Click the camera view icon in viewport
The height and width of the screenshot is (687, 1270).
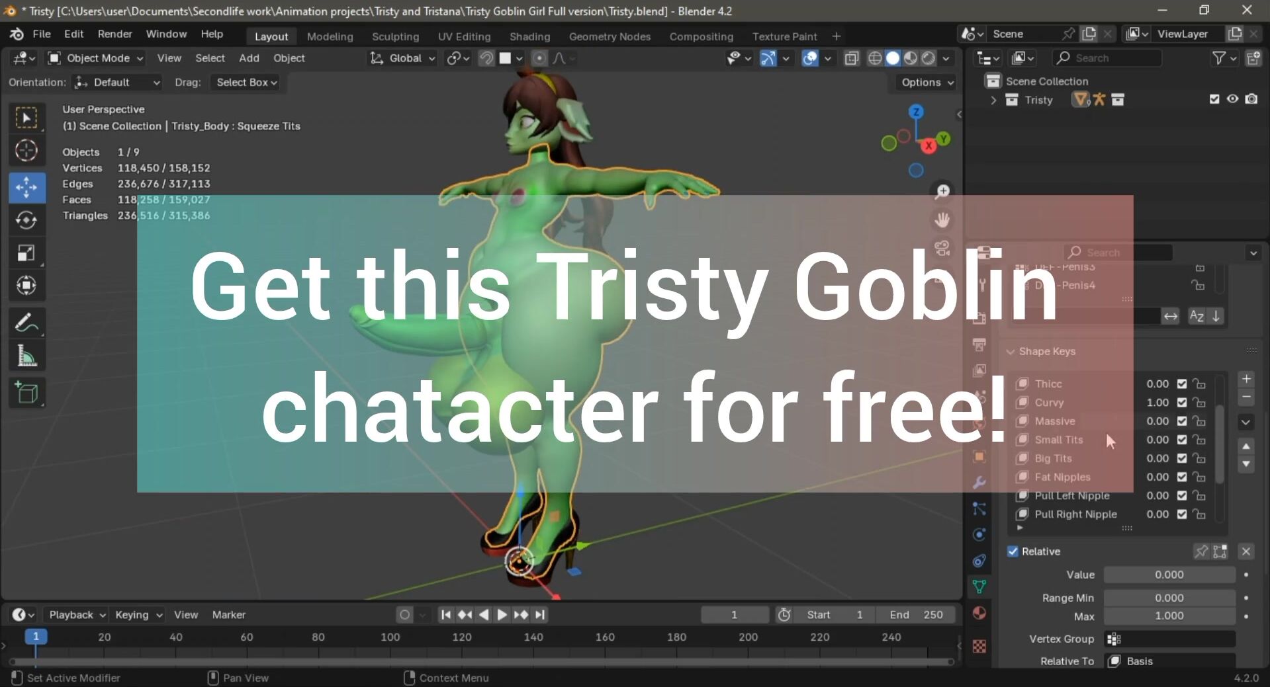[942, 249]
